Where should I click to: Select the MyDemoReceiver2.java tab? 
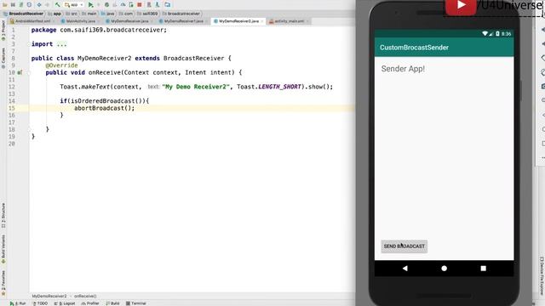click(x=238, y=21)
